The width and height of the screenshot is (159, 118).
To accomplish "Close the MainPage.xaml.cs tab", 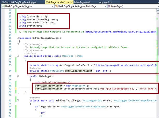I will [x=72, y=2].
